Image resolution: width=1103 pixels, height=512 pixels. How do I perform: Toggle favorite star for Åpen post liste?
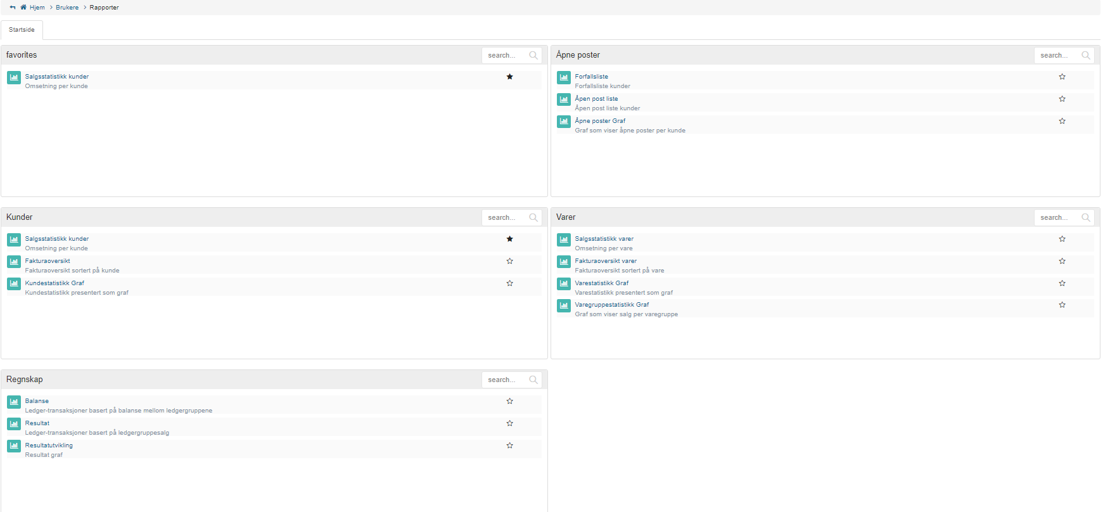pos(1062,99)
